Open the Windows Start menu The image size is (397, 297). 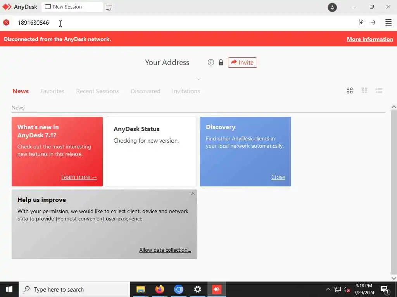click(x=9, y=289)
